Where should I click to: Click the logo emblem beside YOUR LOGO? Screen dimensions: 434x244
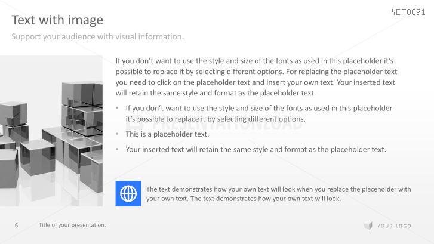tap(368, 226)
